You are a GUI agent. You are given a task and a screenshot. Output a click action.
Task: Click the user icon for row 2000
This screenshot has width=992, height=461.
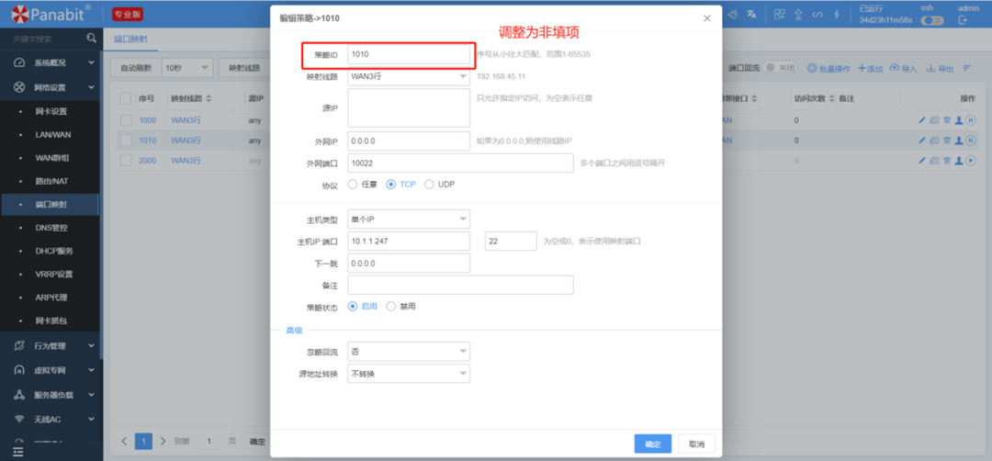coord(958,161)
